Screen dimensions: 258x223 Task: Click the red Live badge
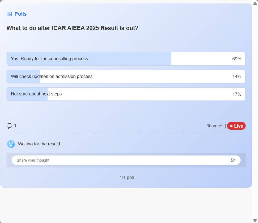(x=236, y=126)
